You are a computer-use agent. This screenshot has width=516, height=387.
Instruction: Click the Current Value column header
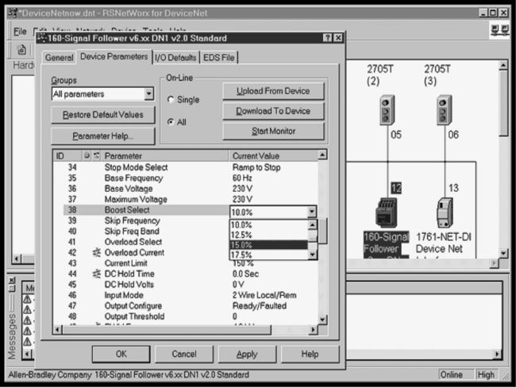(x=273, y=155)
